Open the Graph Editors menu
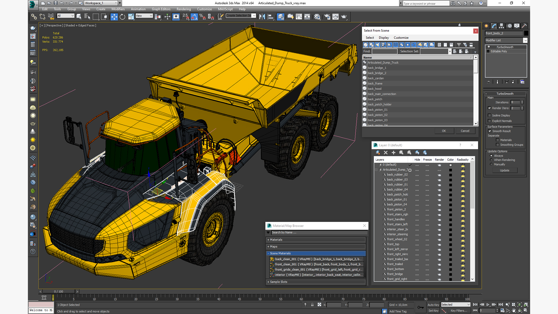This screenshot has height=314, width=558. coord(161,9)
